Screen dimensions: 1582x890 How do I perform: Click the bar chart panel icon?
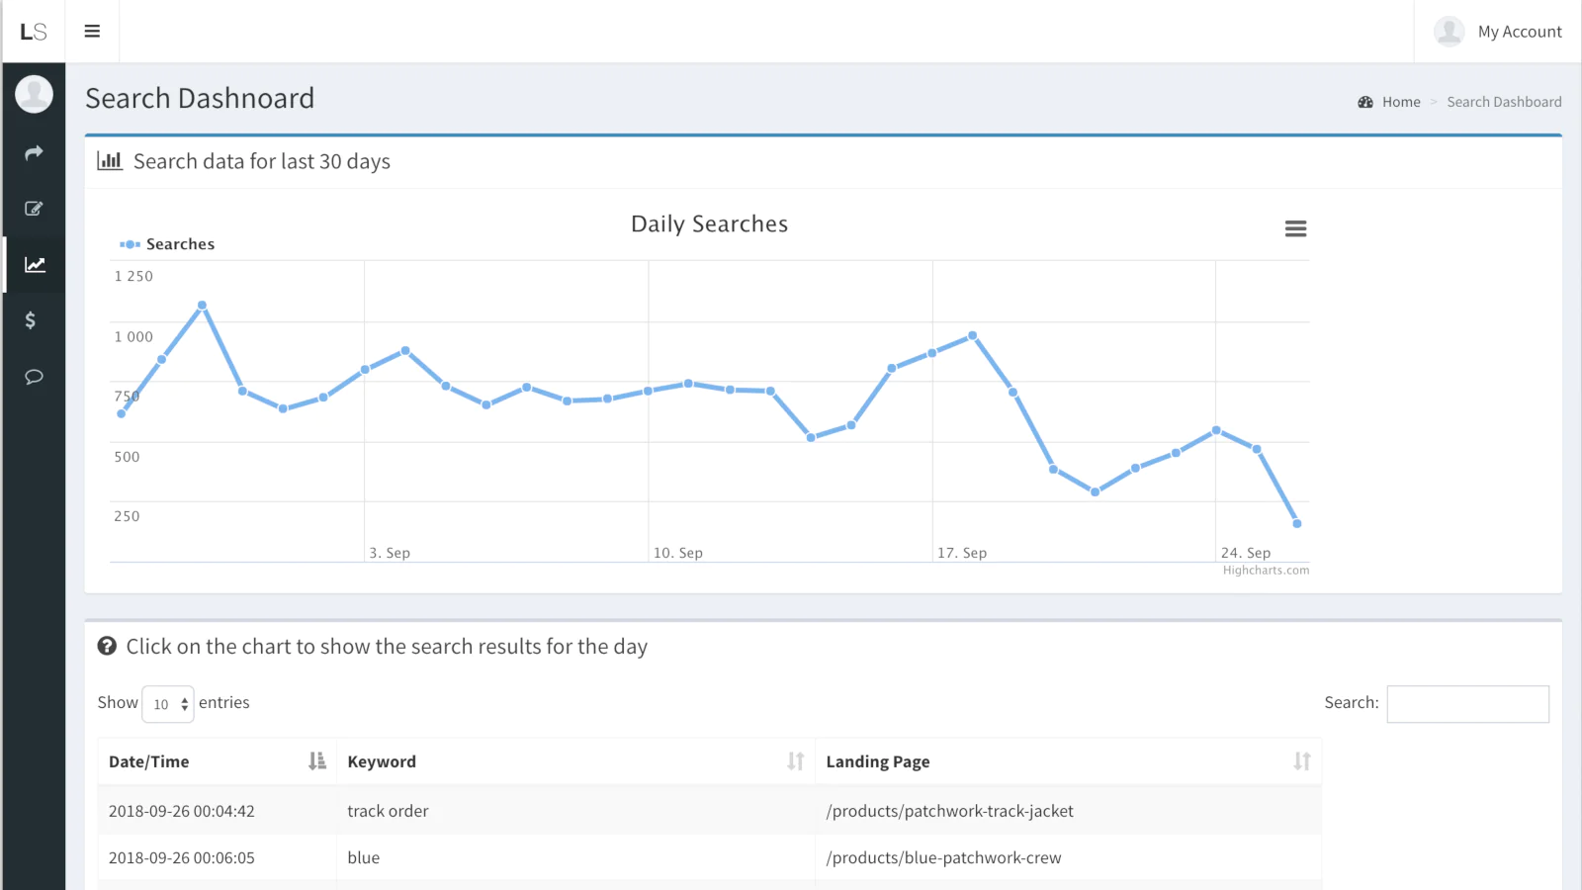110,160
